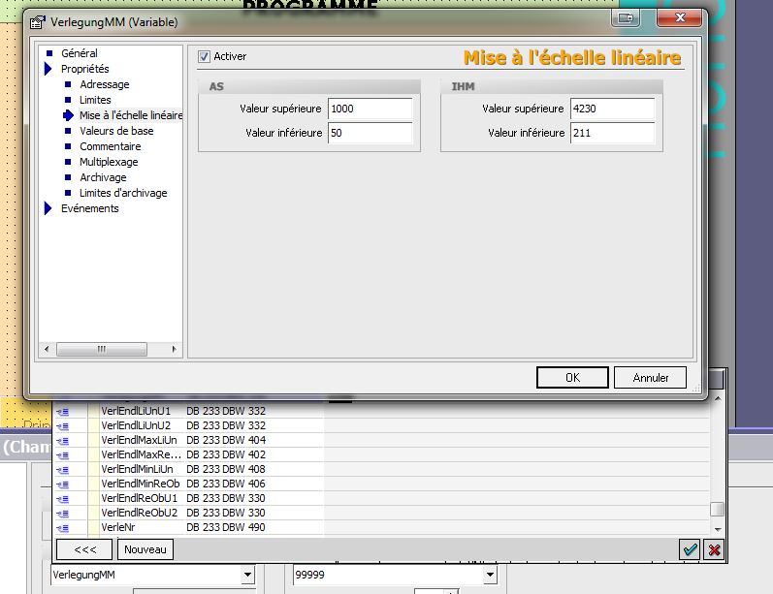
Task: Click the green checkmark confirm icon
Action: (x=690, y=549)
